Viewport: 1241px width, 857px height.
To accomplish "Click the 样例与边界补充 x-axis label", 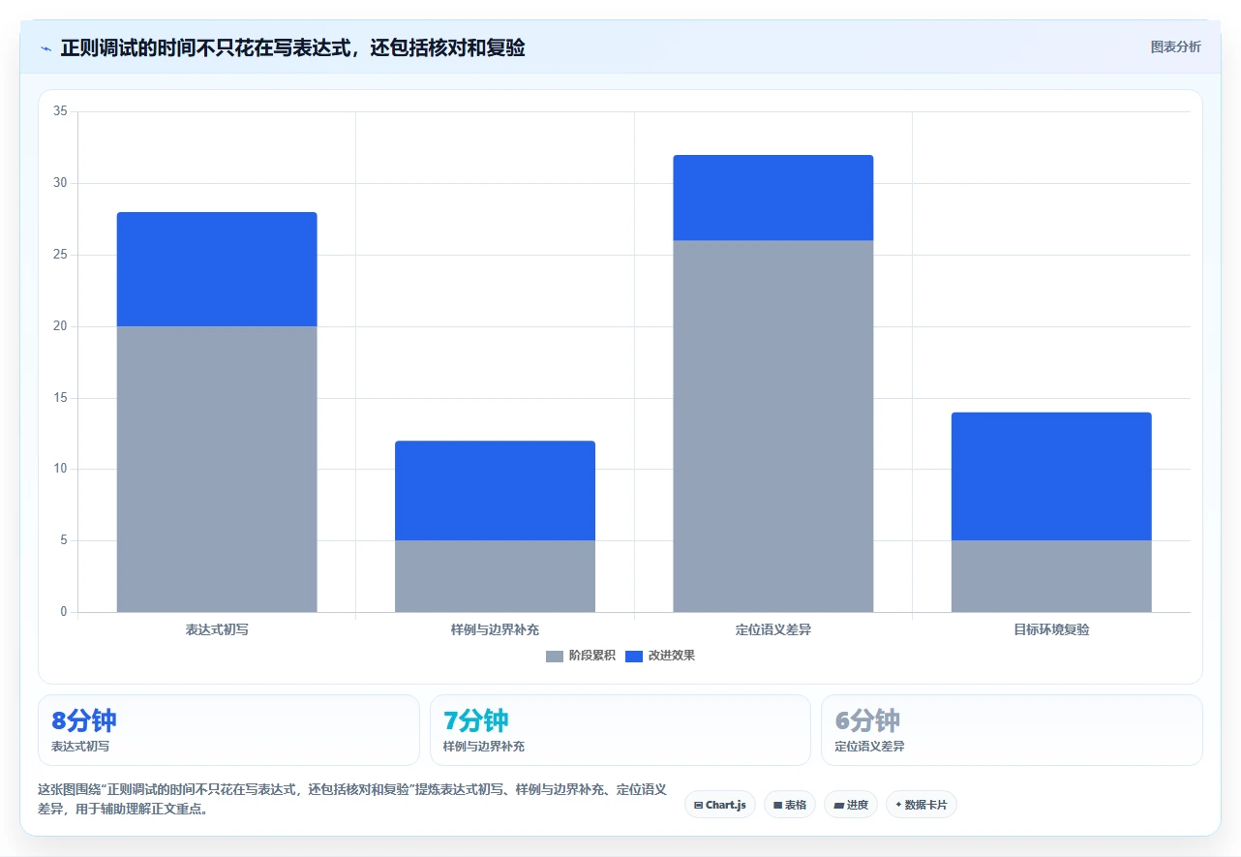I will 495,629.
